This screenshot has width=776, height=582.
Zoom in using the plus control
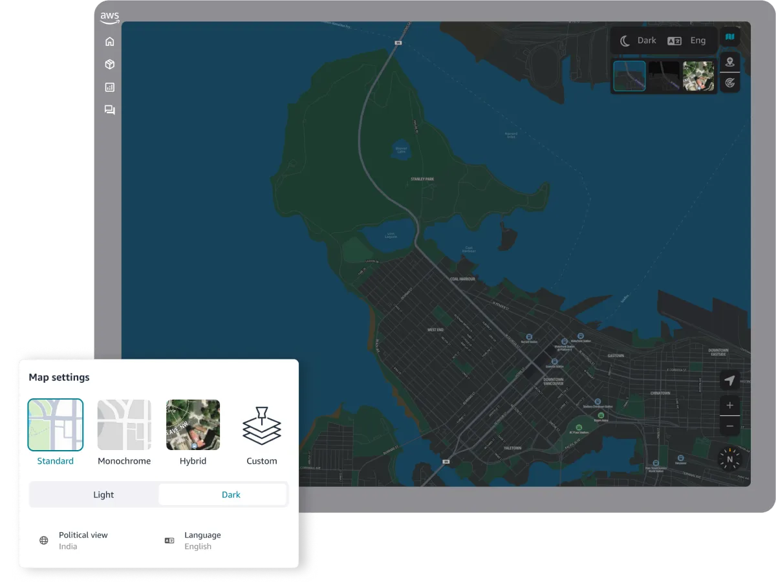(729, 405)
